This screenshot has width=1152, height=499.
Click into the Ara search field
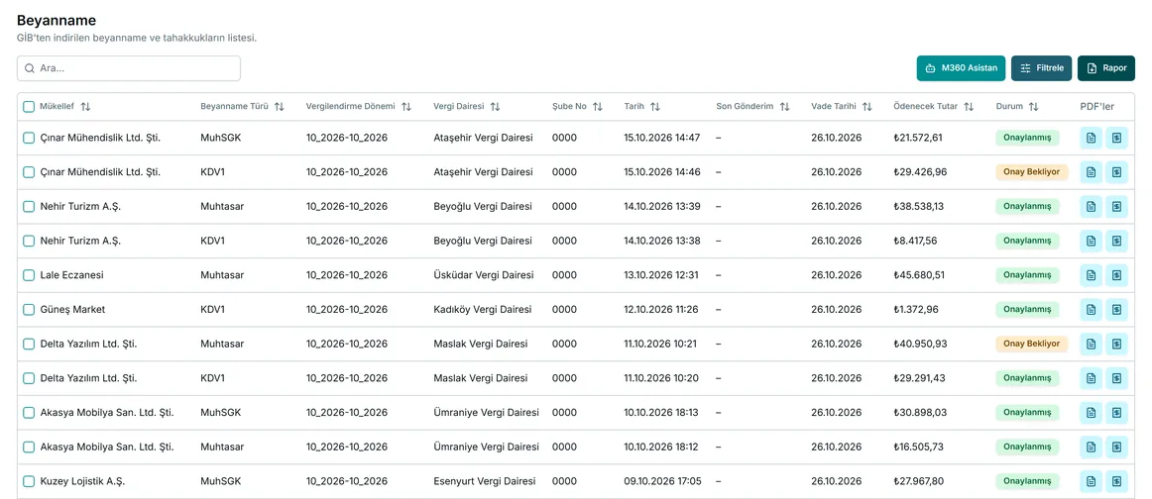(x=129, y=68)
